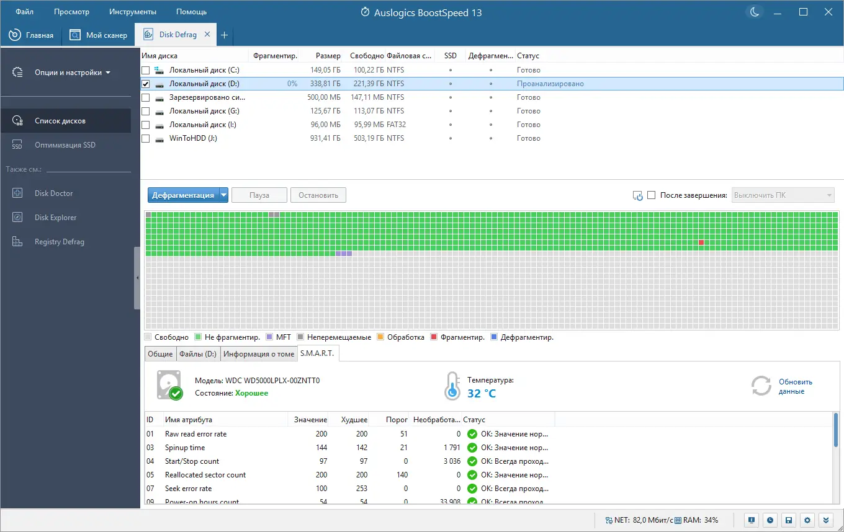The width and height of the screenshot is (844, 532).
Task: Open the Инструменты menu
Action: click(133, 12)
